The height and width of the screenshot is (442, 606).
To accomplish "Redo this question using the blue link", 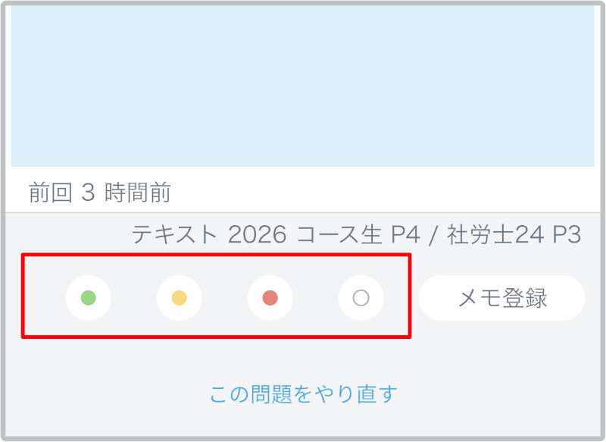I will click(x=303, y=394).
